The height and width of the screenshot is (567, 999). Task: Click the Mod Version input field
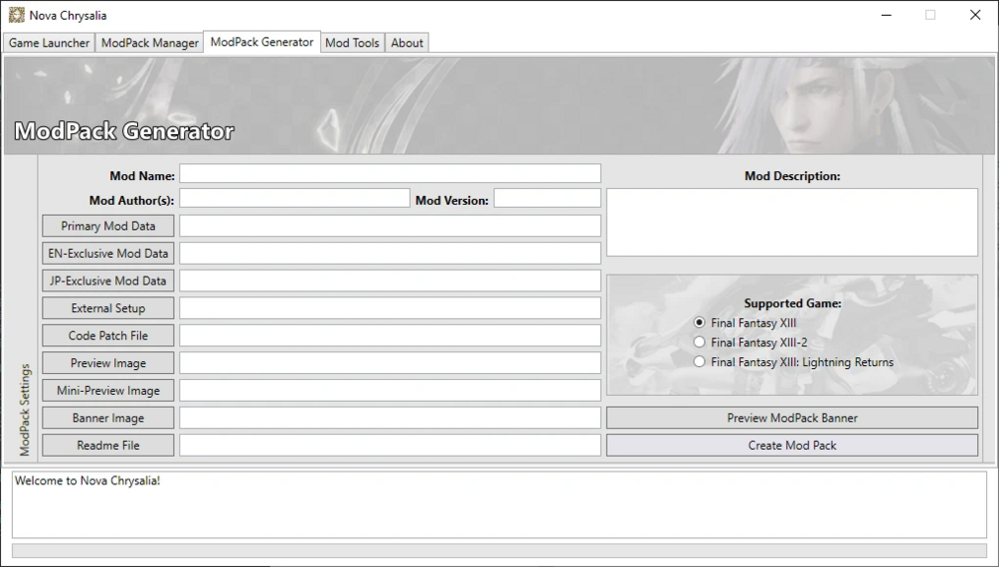[x=548, y=198]
